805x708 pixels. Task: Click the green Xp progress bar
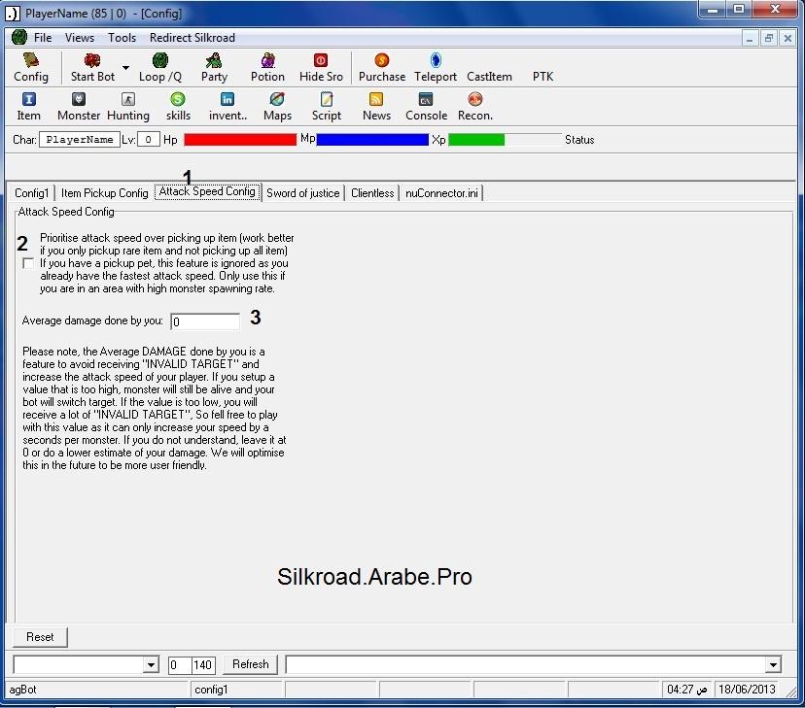click(x=506, y=140)
